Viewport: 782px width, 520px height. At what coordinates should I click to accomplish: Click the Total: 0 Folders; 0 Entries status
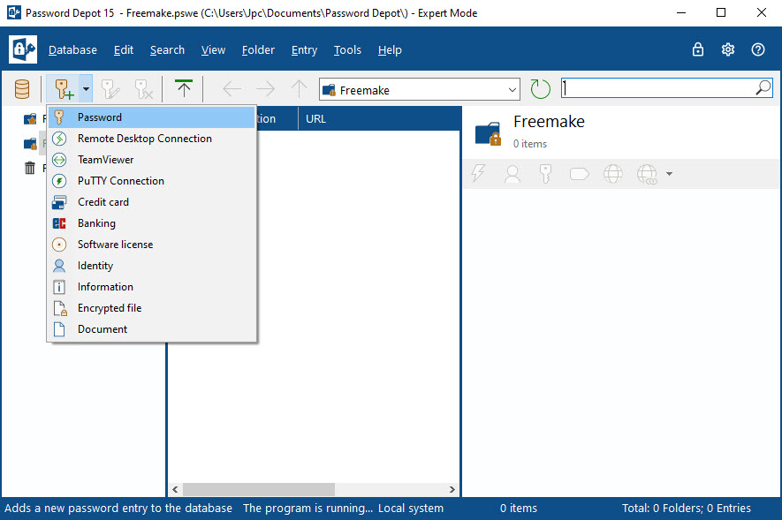click(x=687, y=508)
